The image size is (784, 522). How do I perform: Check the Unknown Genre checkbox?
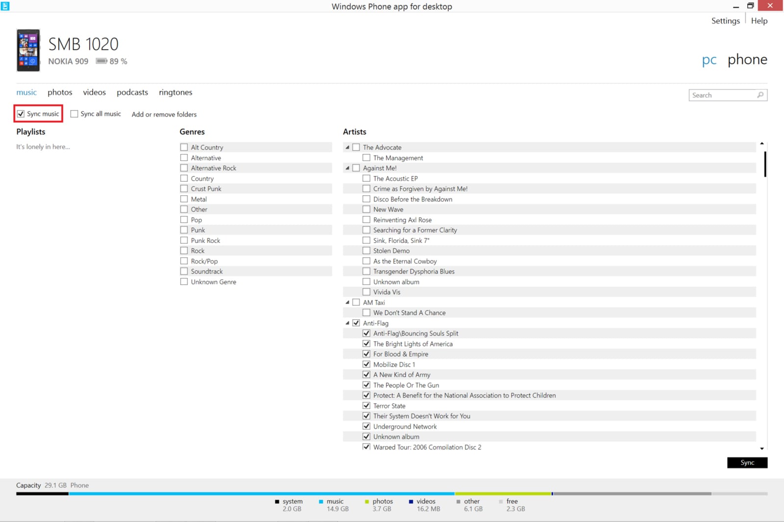pyautogui.click(x=184, y=282)
